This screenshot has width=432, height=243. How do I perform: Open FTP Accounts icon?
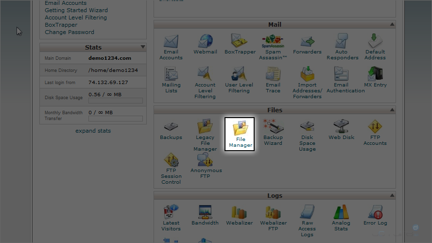pos(375,133)
